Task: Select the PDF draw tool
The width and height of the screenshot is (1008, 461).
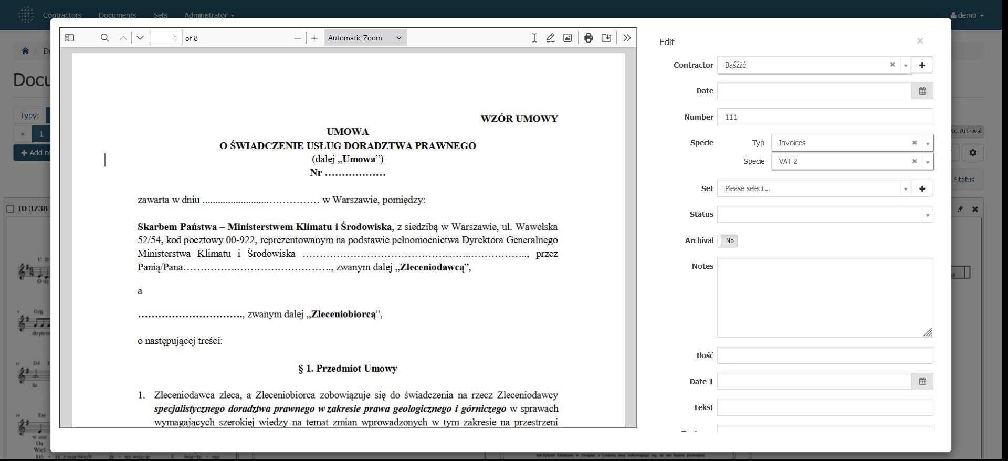Action: point(551,38)
